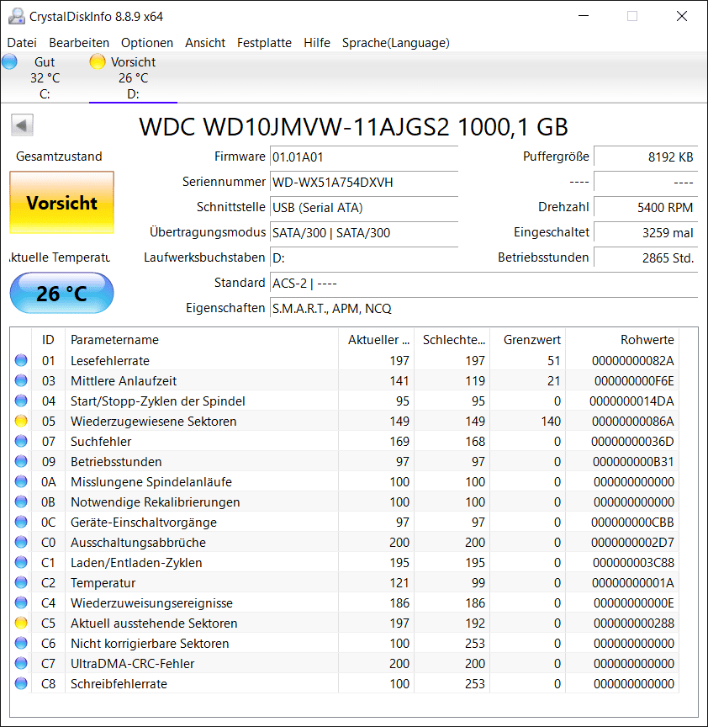Click the Parametername column header

coord(202,340)
